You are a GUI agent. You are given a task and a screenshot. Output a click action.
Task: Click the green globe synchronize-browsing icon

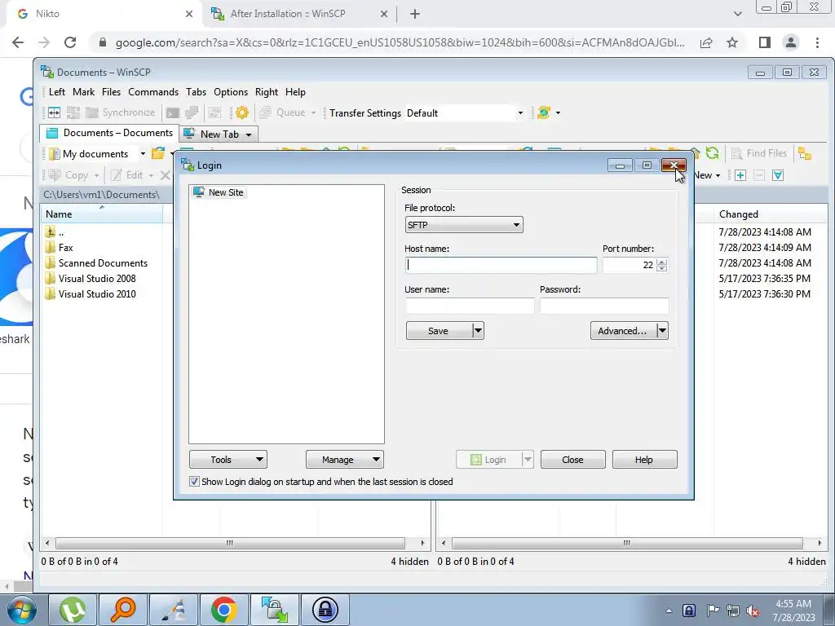544,112
